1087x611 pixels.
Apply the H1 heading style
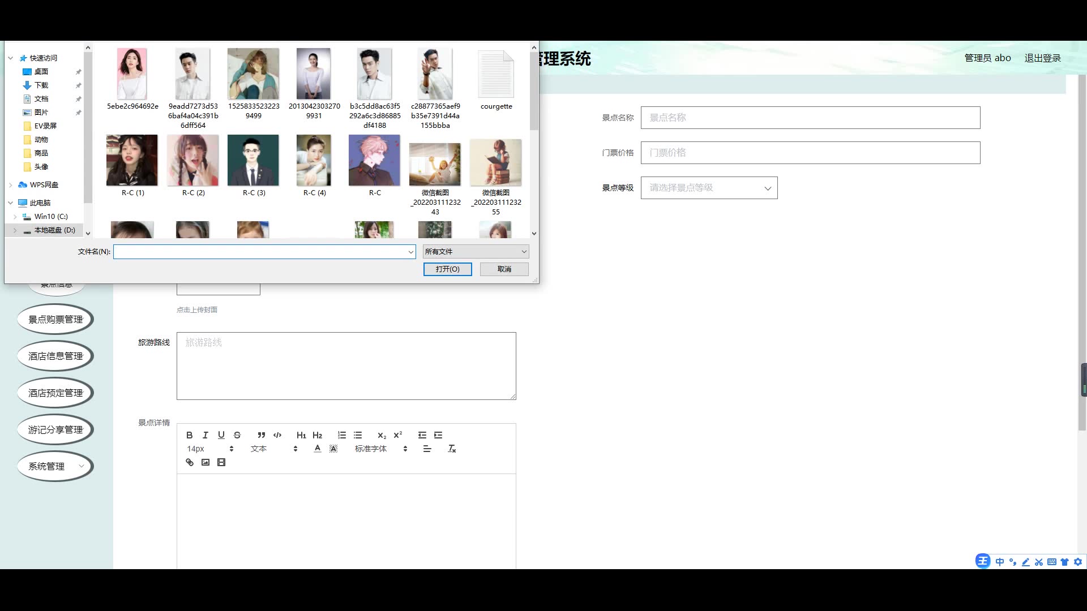coord(301,435)
